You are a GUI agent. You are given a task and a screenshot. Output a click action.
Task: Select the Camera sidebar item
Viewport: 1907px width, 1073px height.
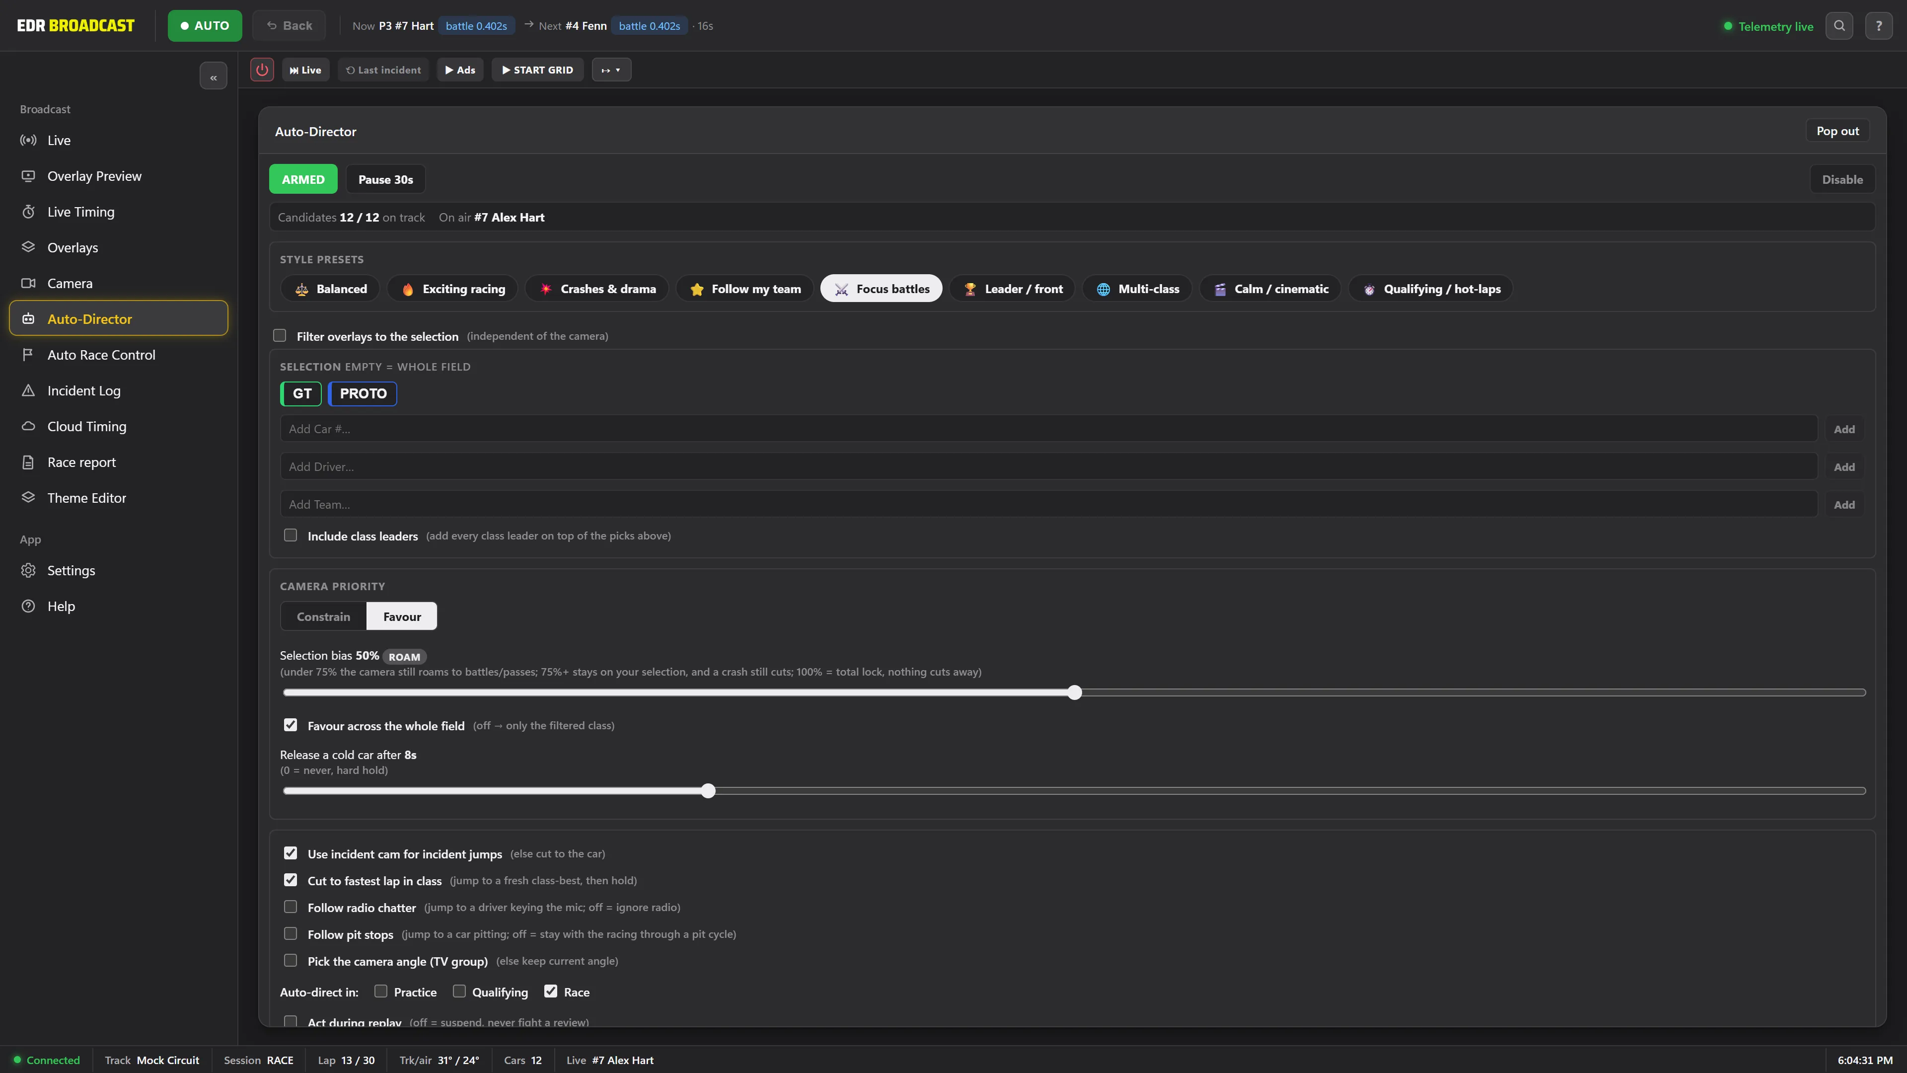click(119, 283)
